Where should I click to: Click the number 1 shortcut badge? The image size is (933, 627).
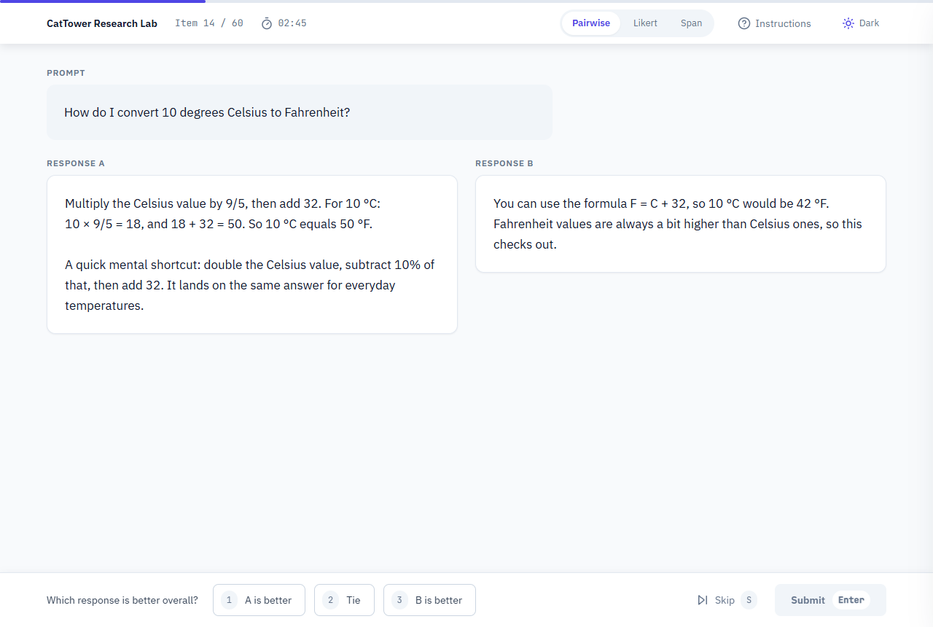coord(230,600)
